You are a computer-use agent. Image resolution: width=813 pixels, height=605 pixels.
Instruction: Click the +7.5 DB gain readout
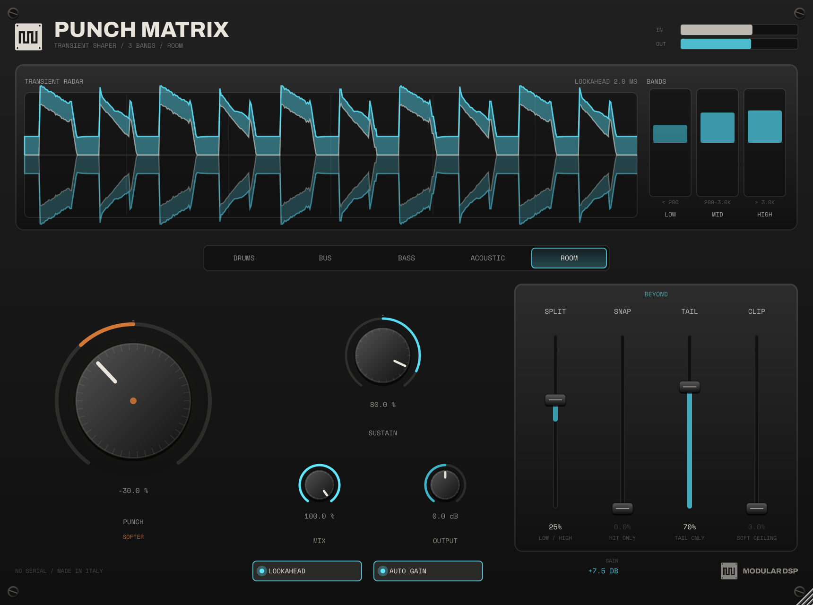point(603,571)
